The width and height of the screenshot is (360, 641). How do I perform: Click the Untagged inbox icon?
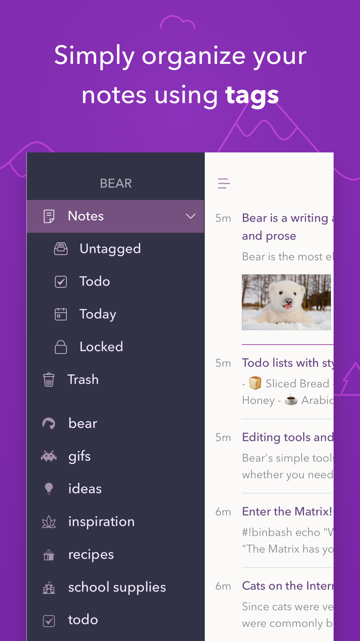click(x=61, y=249)
